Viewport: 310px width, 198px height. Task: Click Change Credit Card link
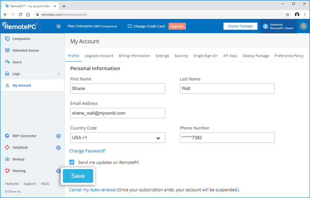pos(149,26)
